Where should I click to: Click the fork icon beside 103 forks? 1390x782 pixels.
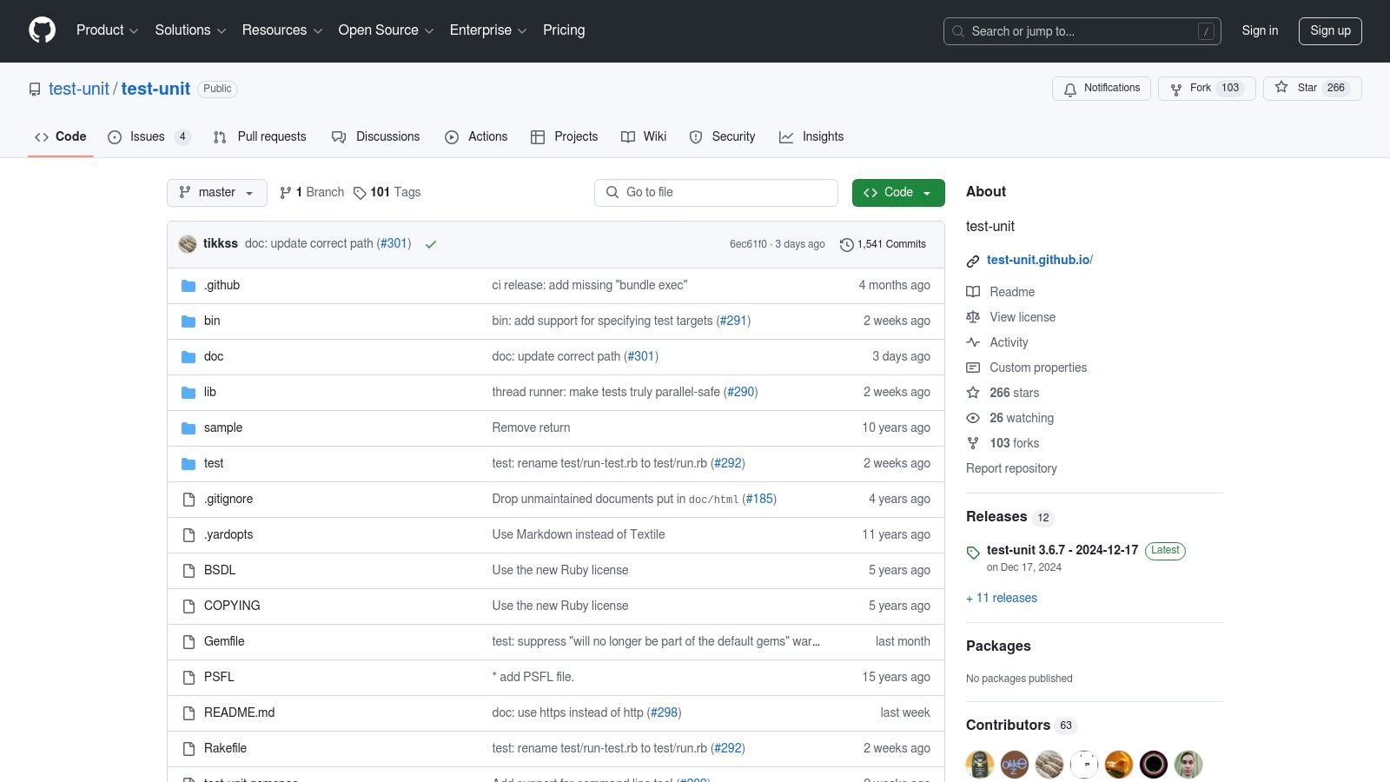click(x=973, y=443)
